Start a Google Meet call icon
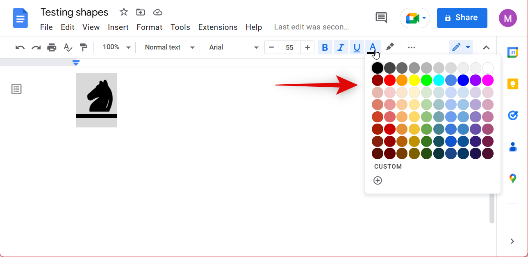This screenshot has width=528, height=257. 412,18
